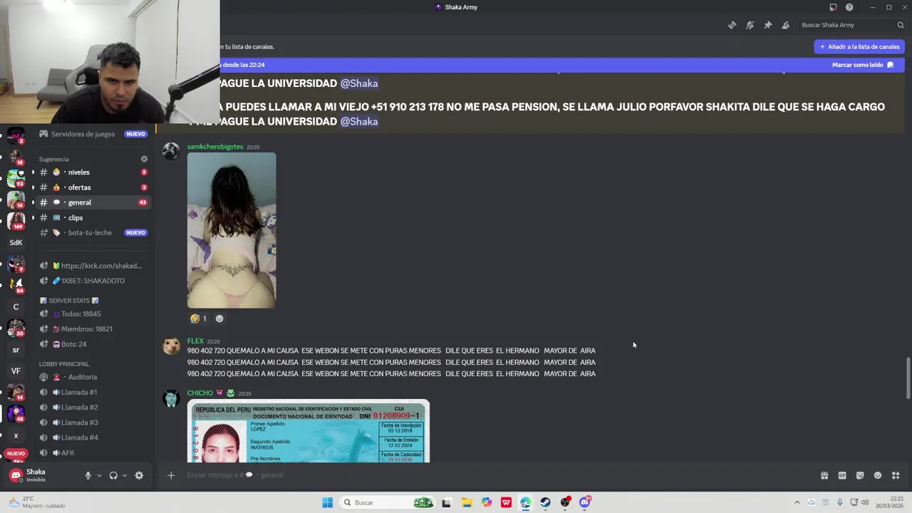Expand threads arrow beside niveles channel

(x=32, y=172)
